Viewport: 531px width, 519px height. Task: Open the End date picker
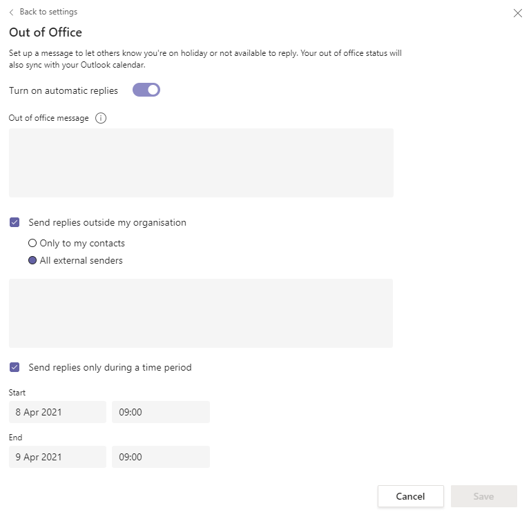pos(57,457)
